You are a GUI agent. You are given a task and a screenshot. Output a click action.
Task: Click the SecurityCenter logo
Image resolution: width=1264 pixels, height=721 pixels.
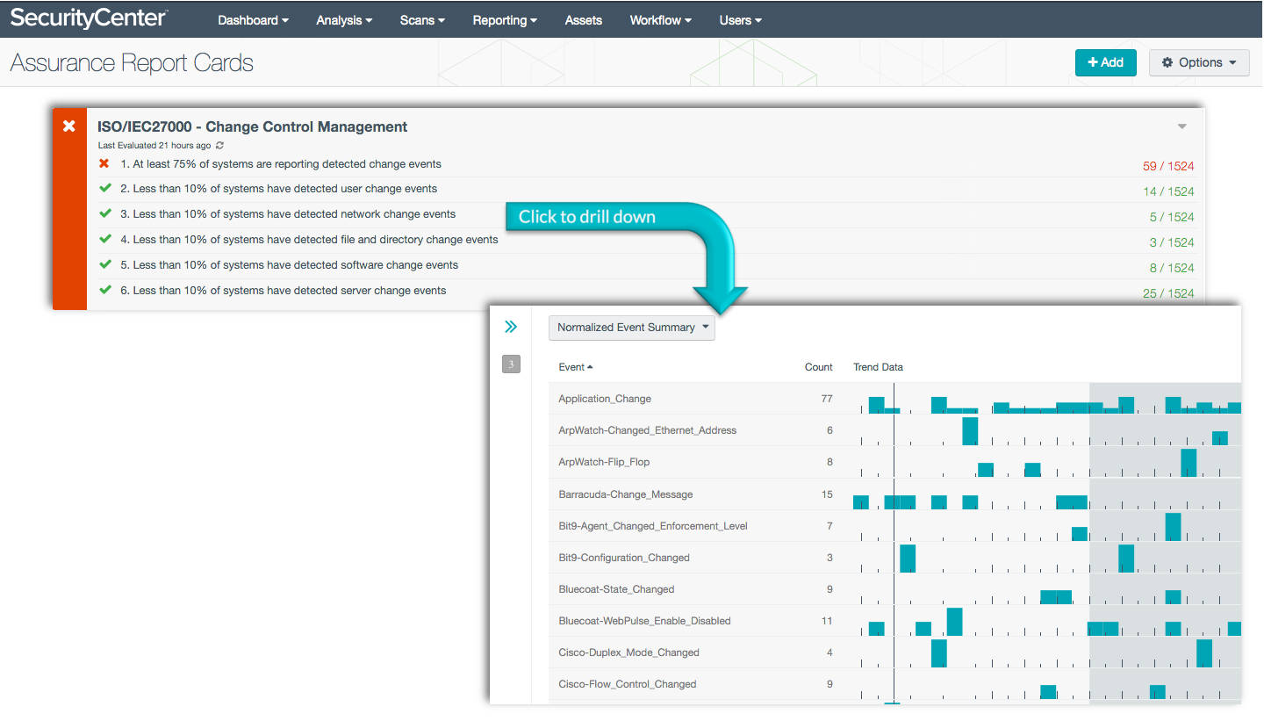click(89, 18)
